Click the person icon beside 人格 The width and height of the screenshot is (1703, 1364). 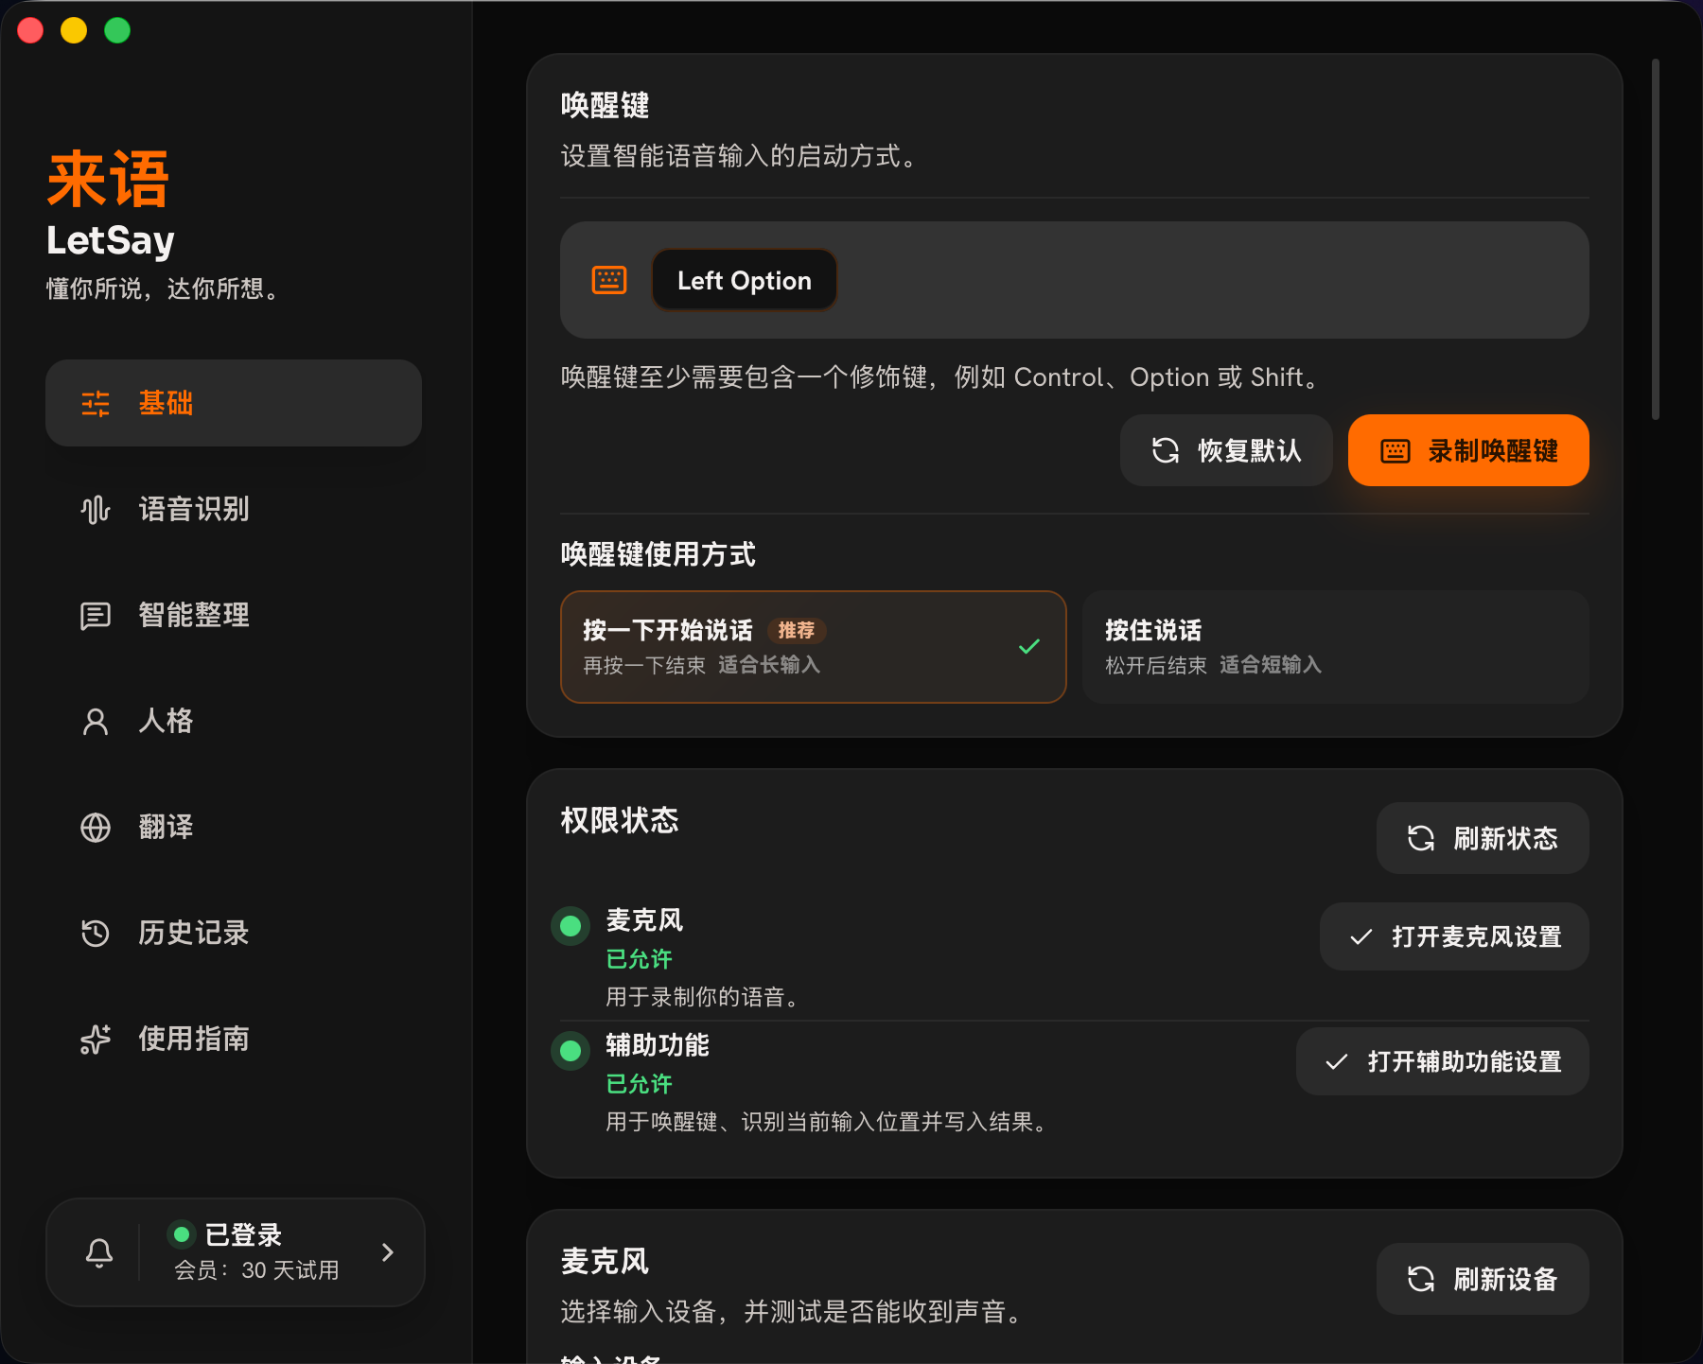[x=96, y=722]
